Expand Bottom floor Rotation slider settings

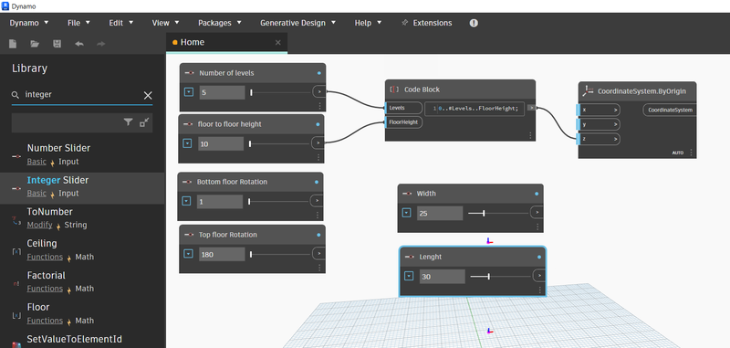186,201
